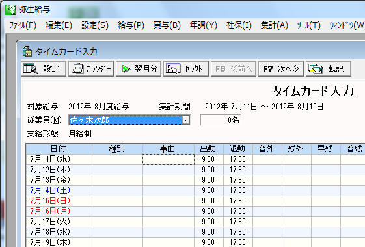Click 出勤 9:00 for 7月14日(土)

coord(209,190)
